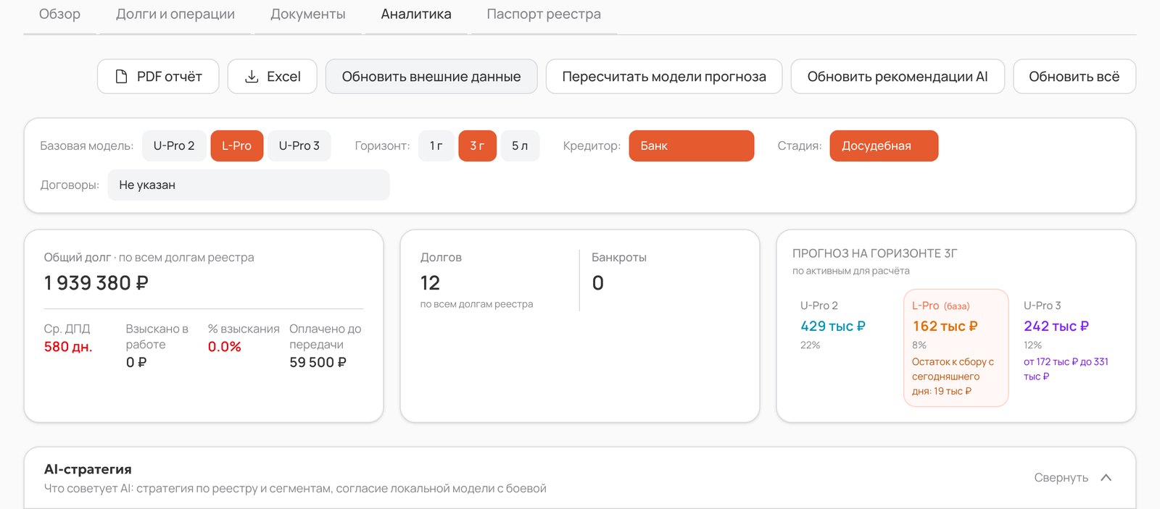Open the Документы tab
Image resolution: width=1160 pixels, height=509 pixels.
point(308,14)
